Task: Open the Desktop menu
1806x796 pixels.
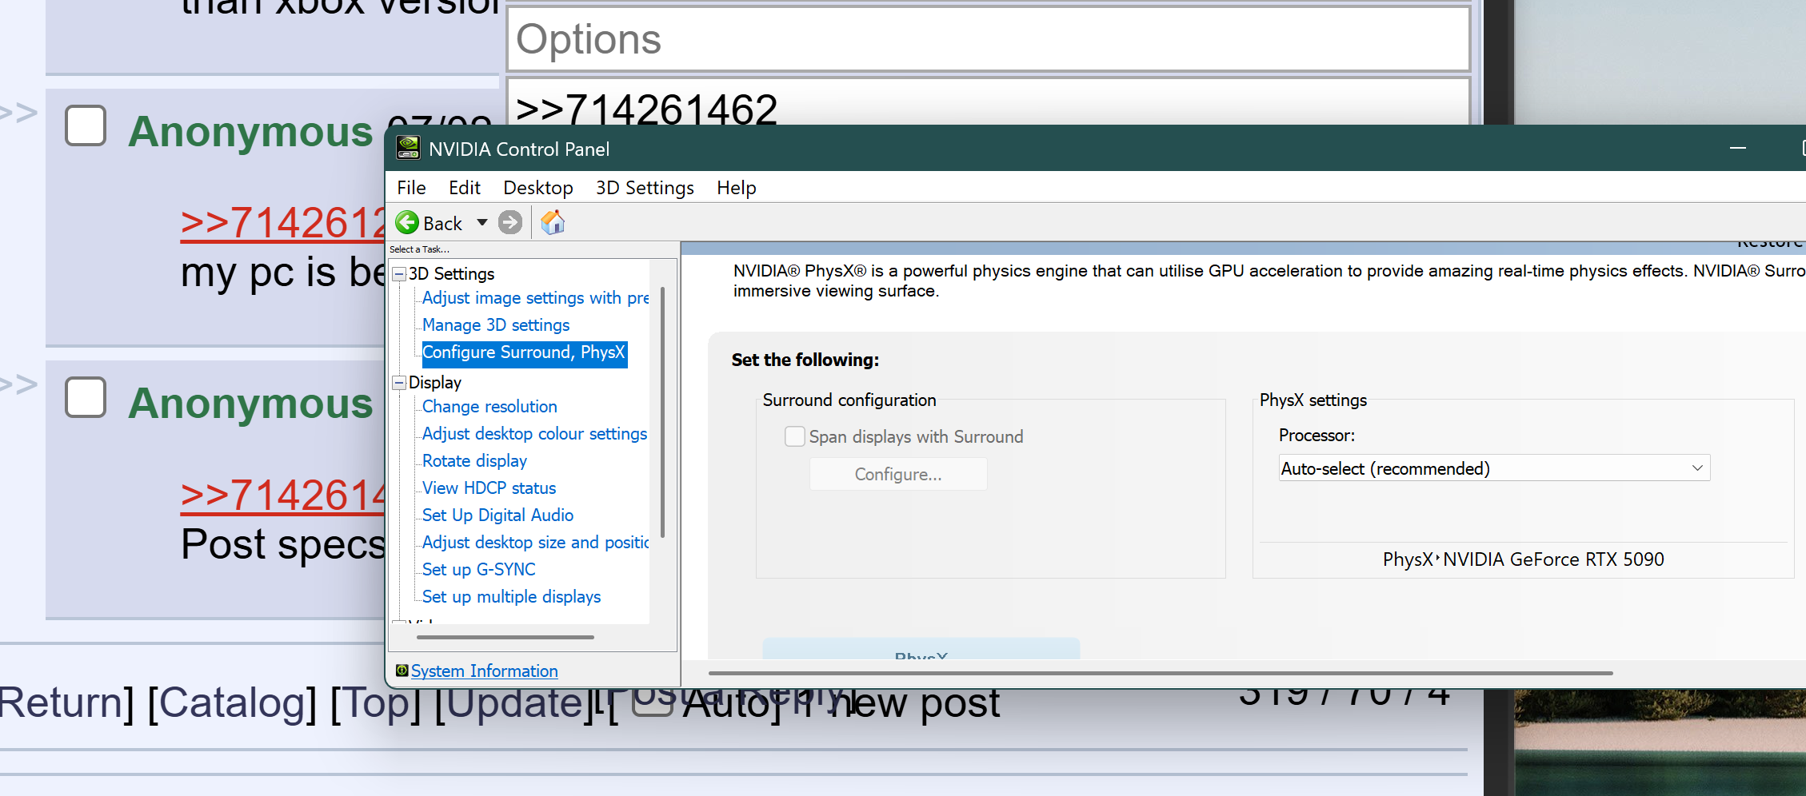Action: tap(538, 188)
